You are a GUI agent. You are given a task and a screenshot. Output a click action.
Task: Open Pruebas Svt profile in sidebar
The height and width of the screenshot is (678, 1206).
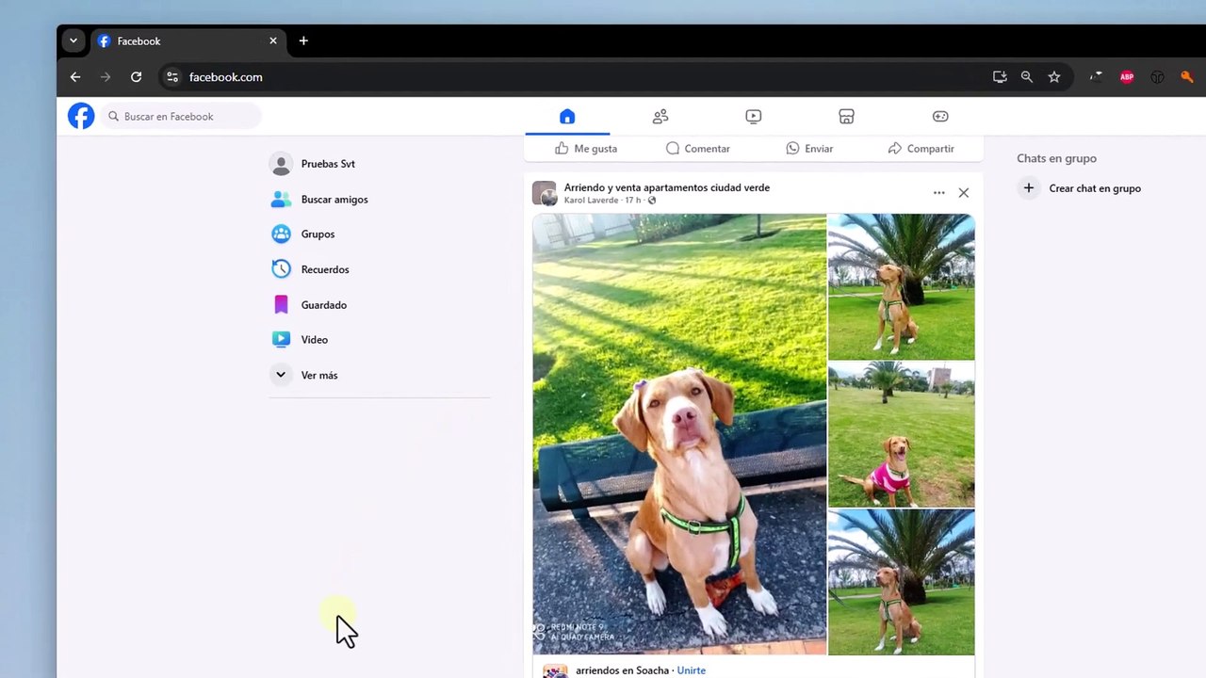(x=379, y=164)
